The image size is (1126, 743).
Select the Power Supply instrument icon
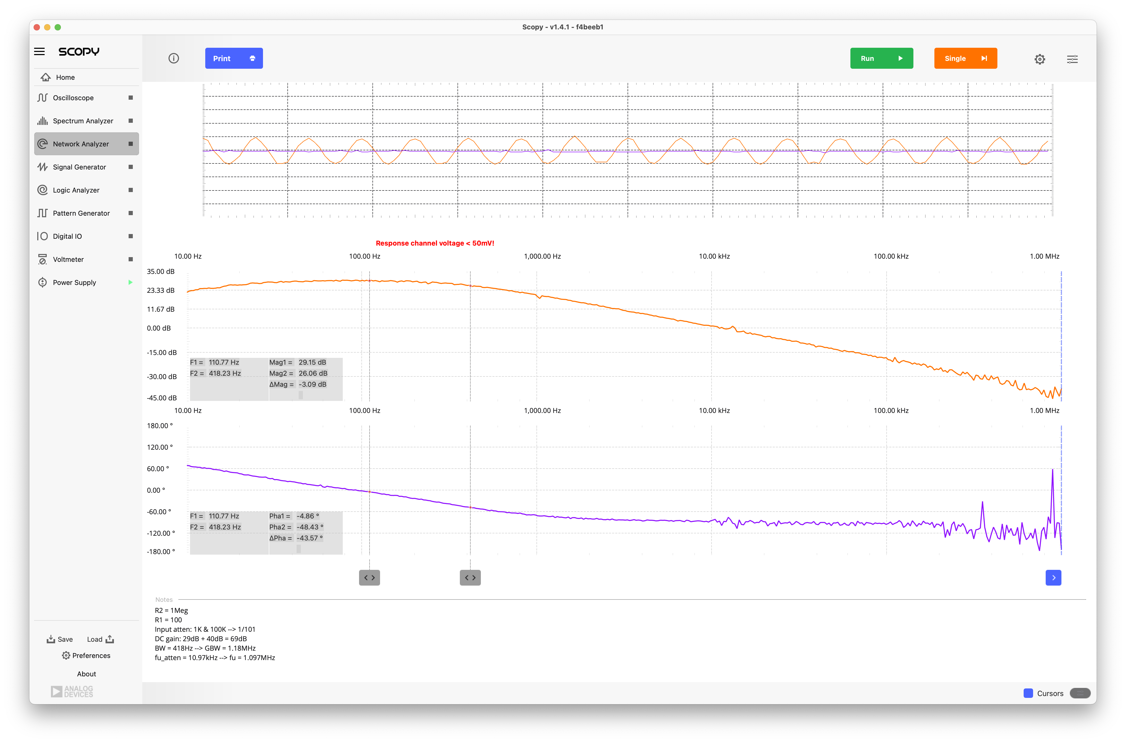point(43,282)
